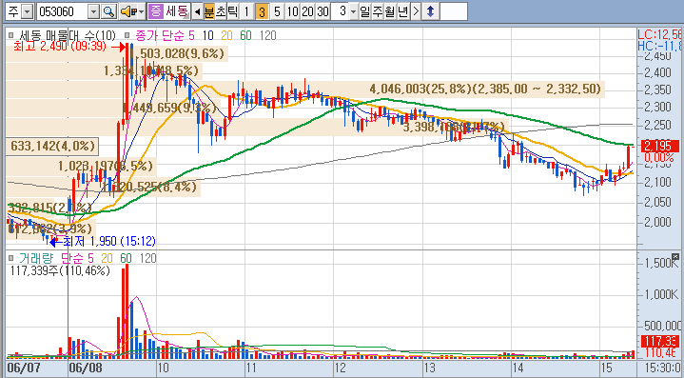
Task: Choose the 3 minute interval button
Action: pyautogui.click(x=262, y=11)
